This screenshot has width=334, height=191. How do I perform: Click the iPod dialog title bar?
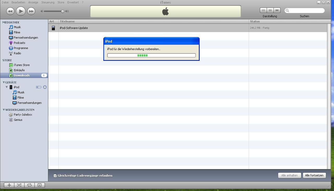[x=151, y=41]
